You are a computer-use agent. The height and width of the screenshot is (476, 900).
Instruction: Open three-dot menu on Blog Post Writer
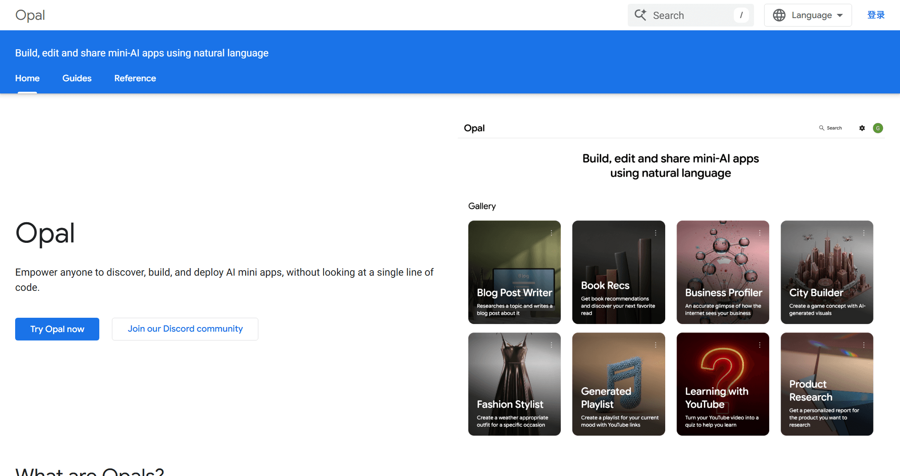pos(551,233)
